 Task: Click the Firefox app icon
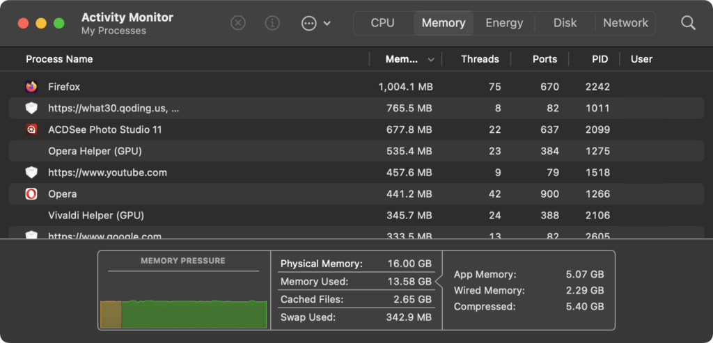[x=31, y=86]
